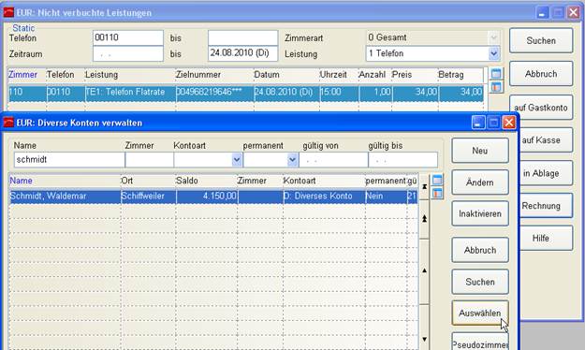585x350 pixels.
Task: Close the Diverse Konten verwalten window
Action: pyautogui.click(x=508, y=123)
